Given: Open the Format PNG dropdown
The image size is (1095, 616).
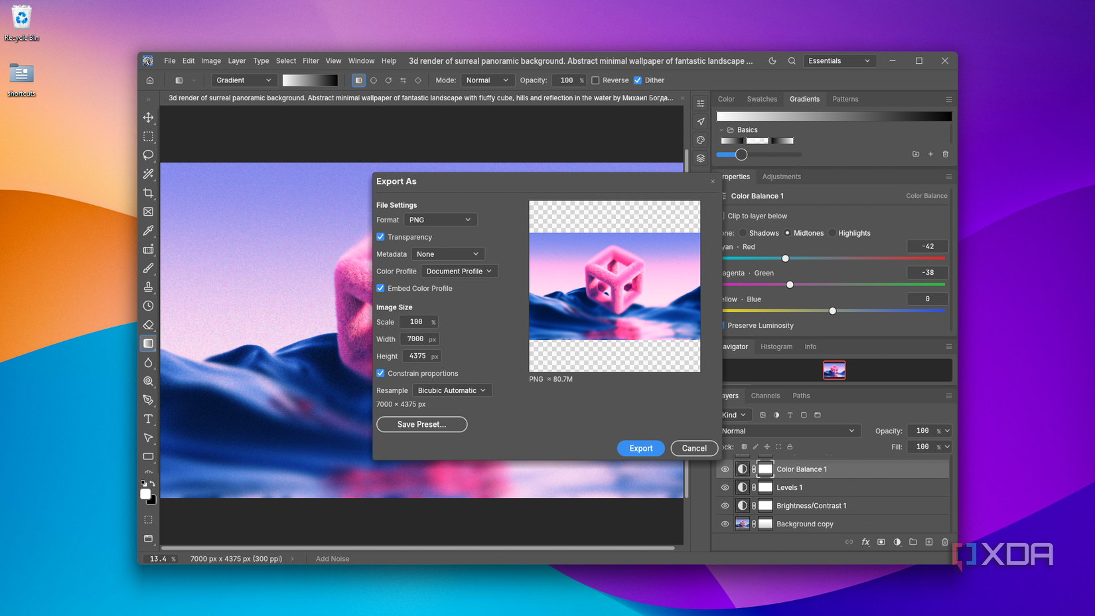Looking at the screenshot, I should (x=441, y=220).
